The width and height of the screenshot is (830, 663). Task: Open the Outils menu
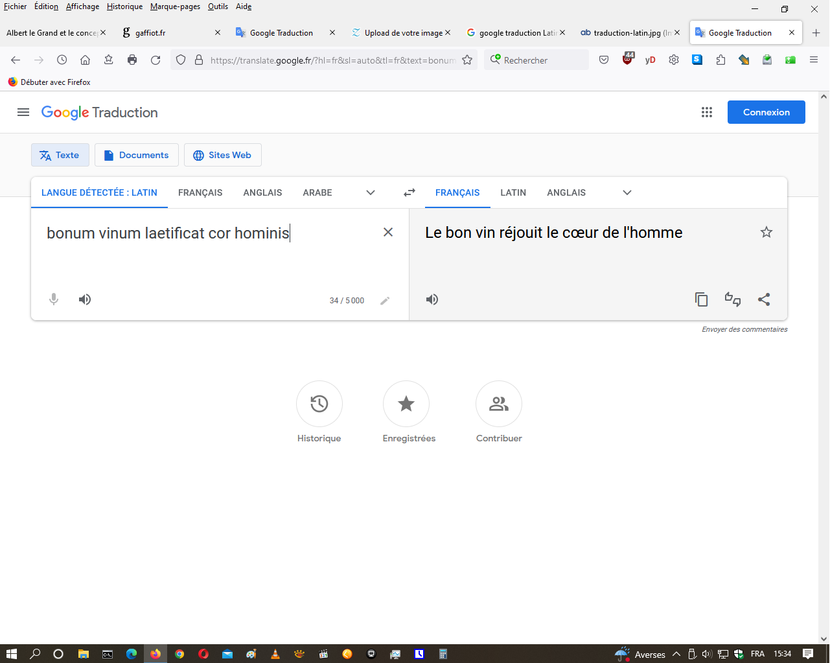click(218, 6)
